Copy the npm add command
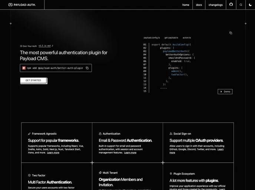Image resolution: width=255 pixels, height=190 pixels. pos(87,68)
